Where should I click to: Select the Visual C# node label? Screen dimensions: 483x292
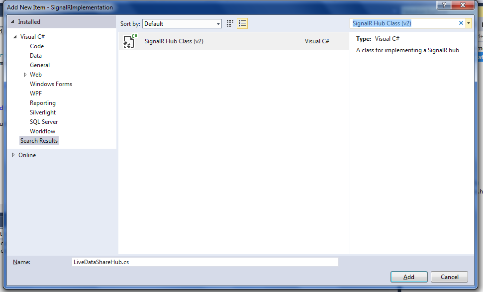pyautogui.click(x=33, y=37)
